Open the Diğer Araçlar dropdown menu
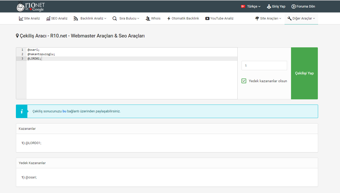The image size is (340, 193). [x=301, y=18]
